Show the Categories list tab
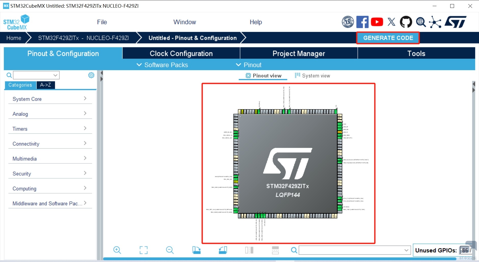Screen dimensions: 479x262 coord(20,85)
